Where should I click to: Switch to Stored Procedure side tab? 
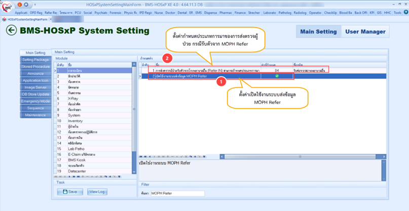pyautogui.click(x=35, y=67)
